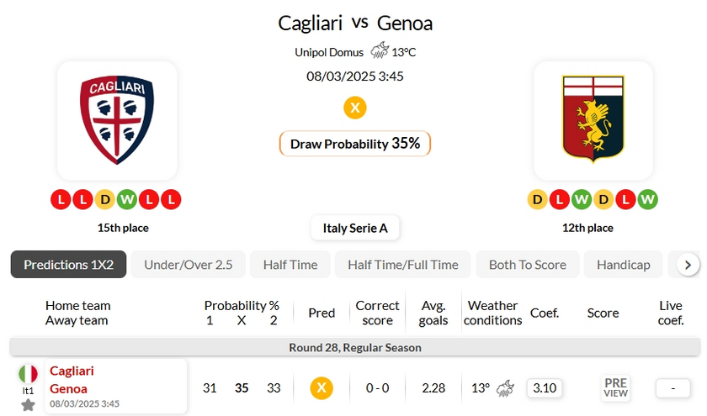Click the Italy Serie A league button
707x416 pixels.
tap(355, 228)
